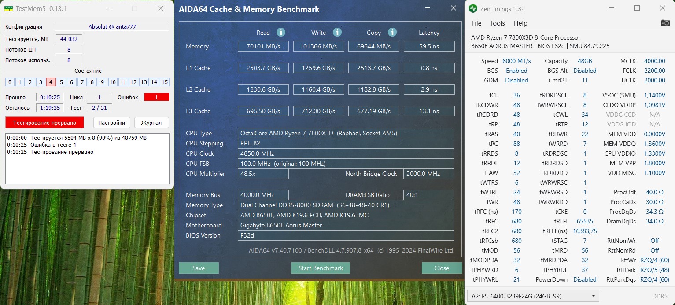Click the Absolut @ anta777 configuration field
Screen dimensions: 675x305
click(x=112, y=26)
